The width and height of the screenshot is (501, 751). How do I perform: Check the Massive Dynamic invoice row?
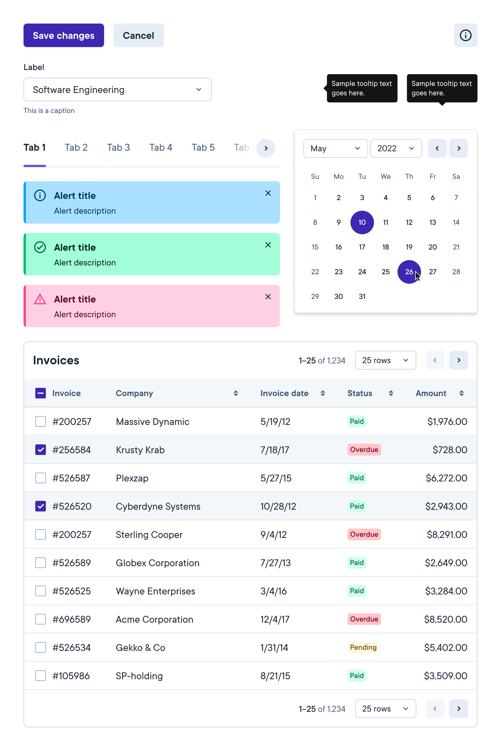click(41, 421)
